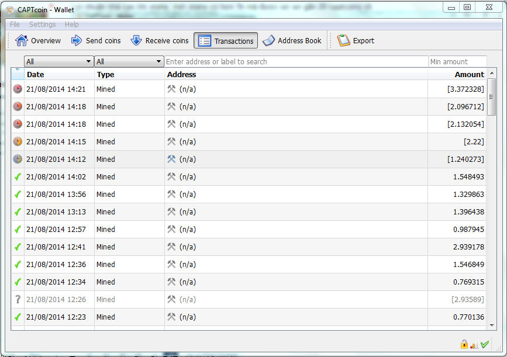Click red clock icon for 14:21 transaction
The height and width of the screenshot is (357, 507).
18,89
